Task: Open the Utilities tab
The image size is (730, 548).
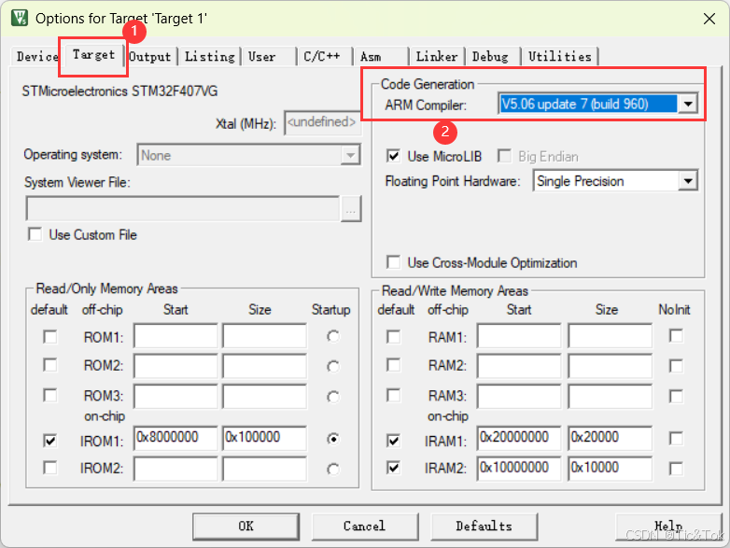Action: click(559, 57)
